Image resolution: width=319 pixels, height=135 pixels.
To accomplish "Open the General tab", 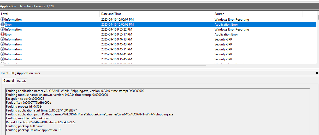I will click(x=9, y=81).
